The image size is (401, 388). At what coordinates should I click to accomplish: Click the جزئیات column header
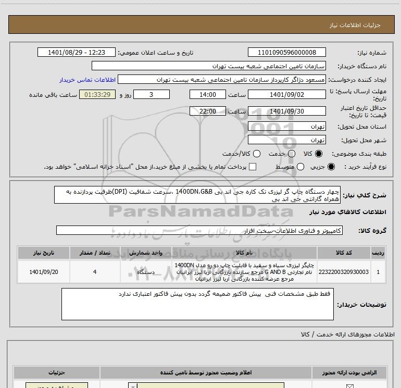click(57, 372)
